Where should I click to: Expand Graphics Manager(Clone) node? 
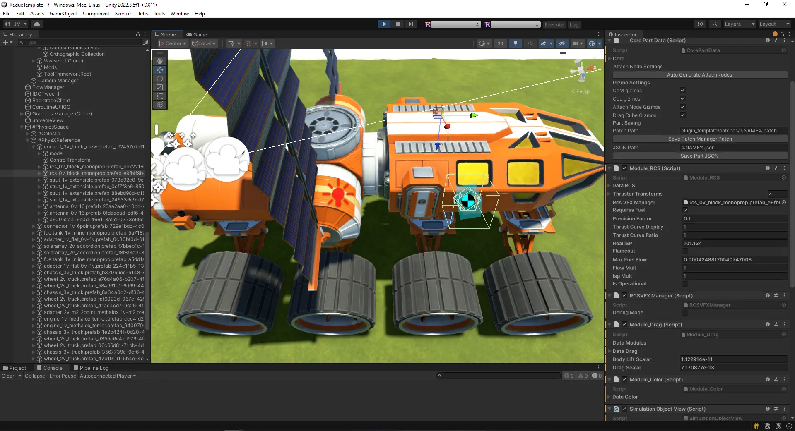click(22, 114)
